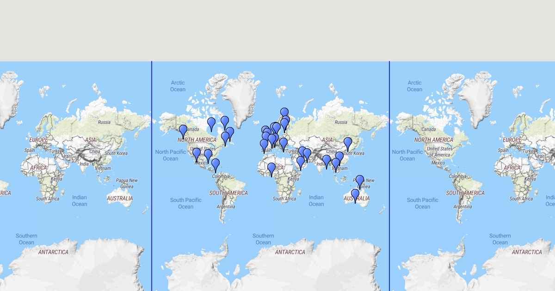Select the marker over Papua New Guinea

click(x=360, y=181)
